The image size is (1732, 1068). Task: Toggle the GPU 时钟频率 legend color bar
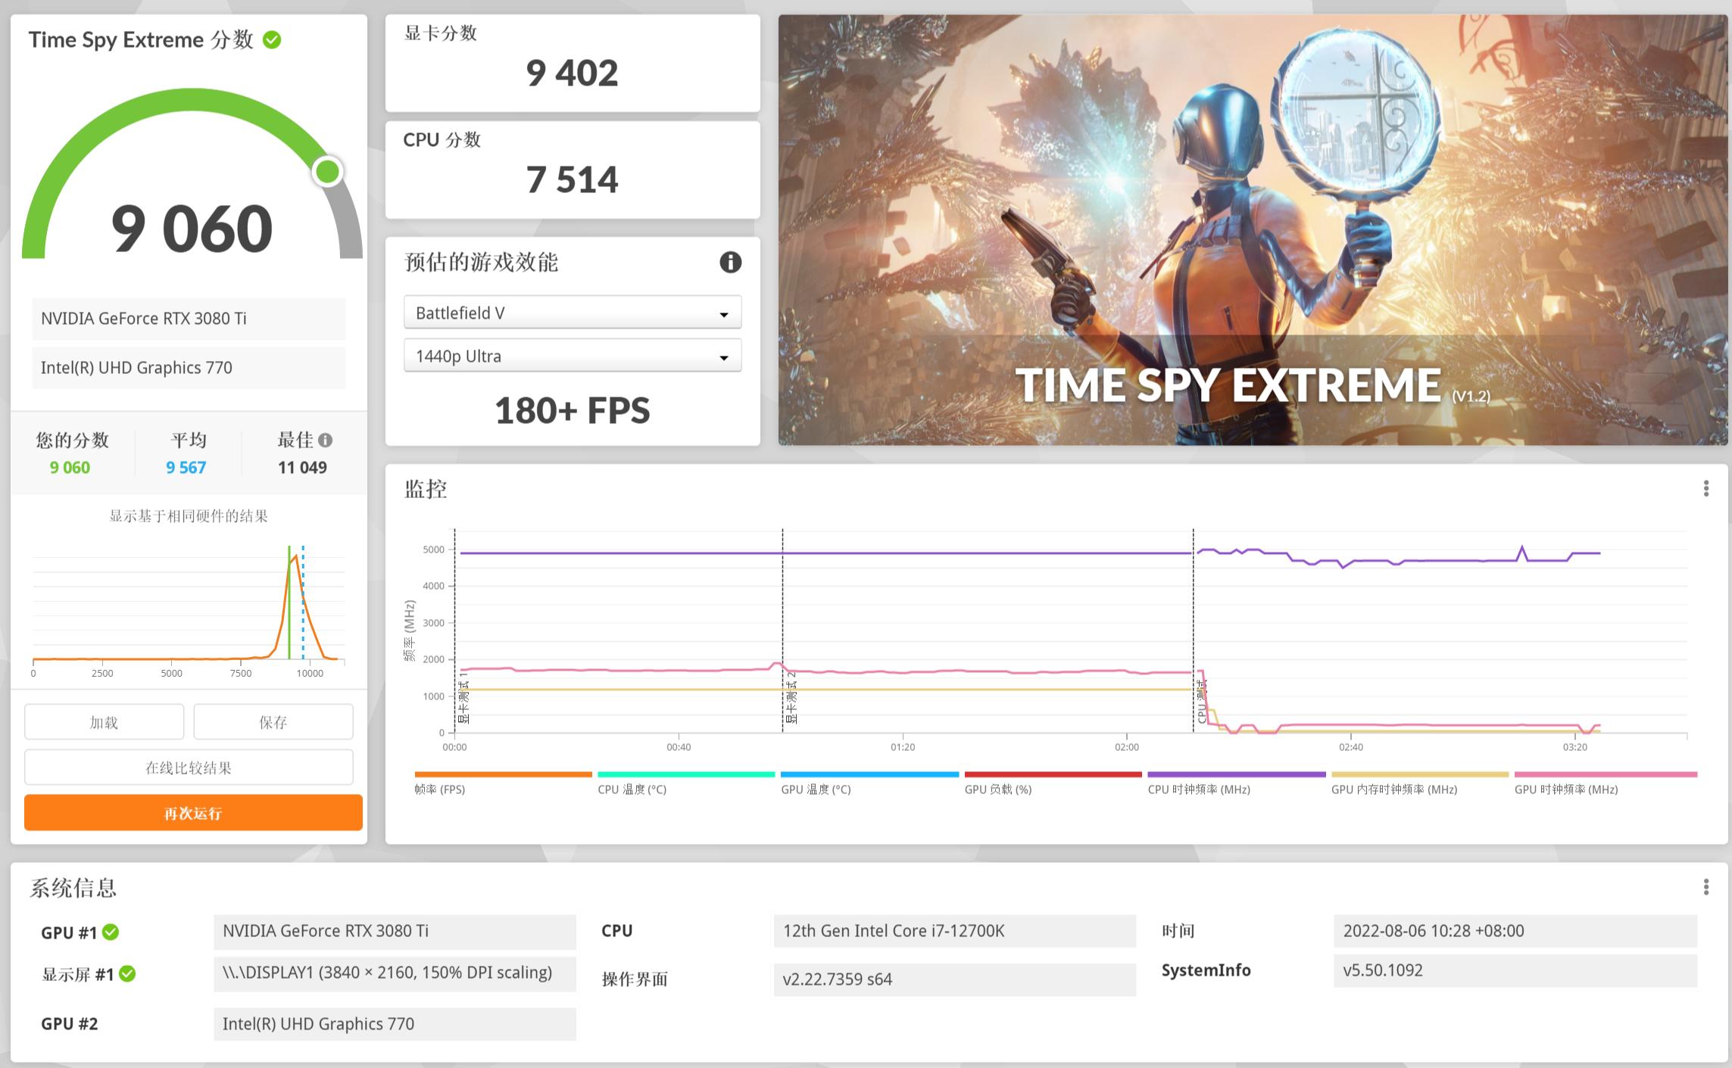coord(1605,774)
